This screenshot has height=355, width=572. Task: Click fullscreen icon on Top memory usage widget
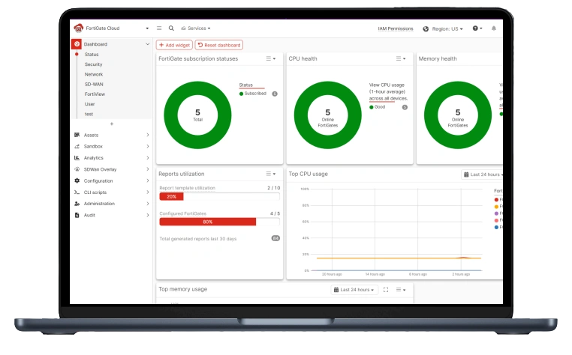(386, 289)
